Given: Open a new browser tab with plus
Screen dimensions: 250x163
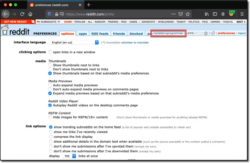Looking at the screenshot, I should tap(89, 5).
